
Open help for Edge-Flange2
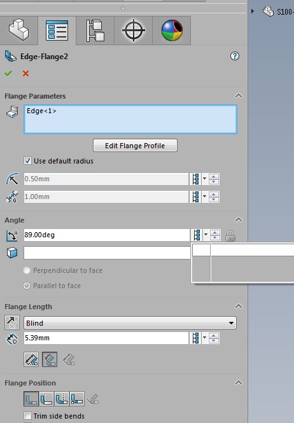235,56
